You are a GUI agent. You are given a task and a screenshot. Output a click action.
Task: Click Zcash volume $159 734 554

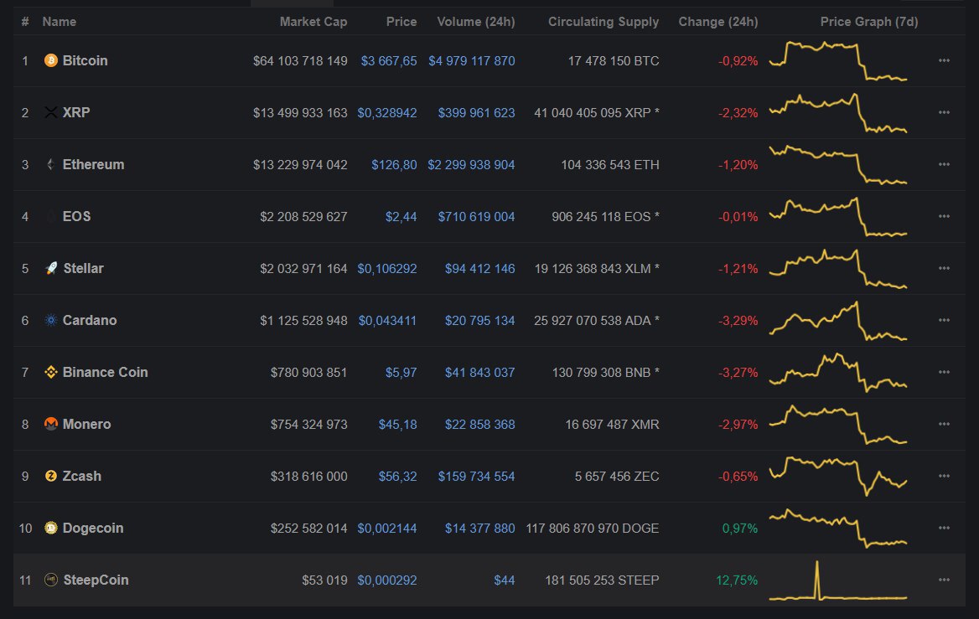pyautogui.click(x=476, y=476)
